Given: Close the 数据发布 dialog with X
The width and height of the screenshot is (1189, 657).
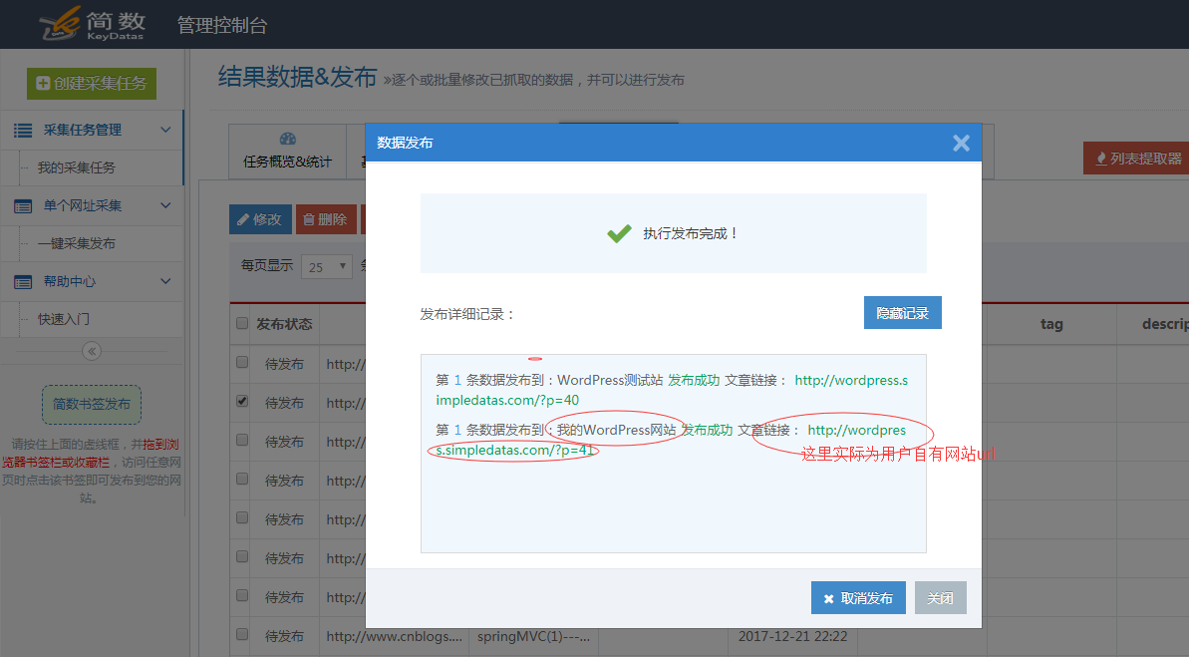Looking at the screenshot, I should tap(961, 143).
